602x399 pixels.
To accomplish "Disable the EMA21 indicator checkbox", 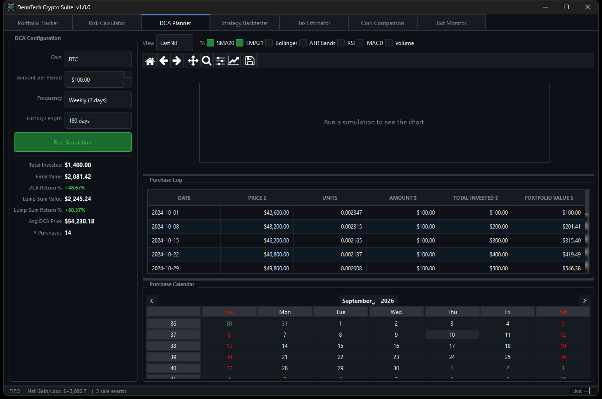I will pyautogui.click(x=240, y=43).
